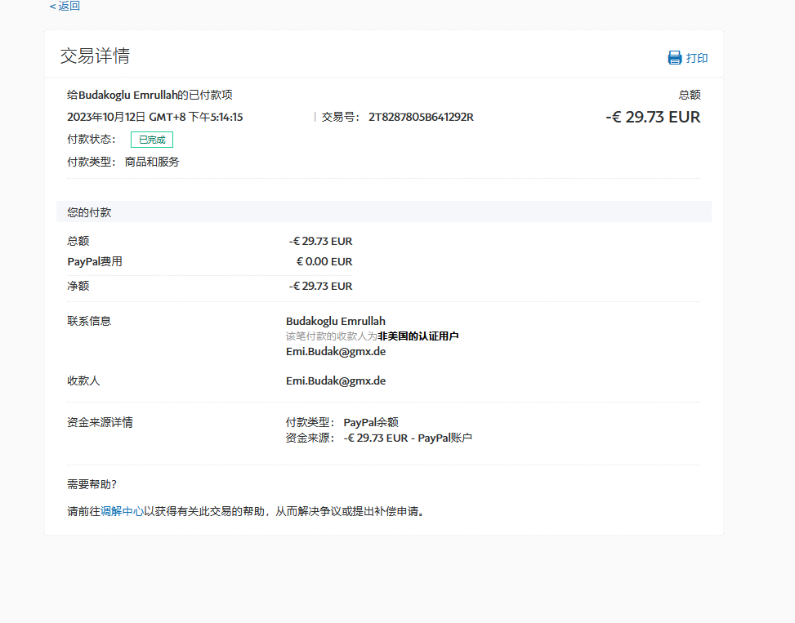Click the PayPal费用 € 0.00 EUR value
Screen dimensions: 795x623
tap(324, 262)
